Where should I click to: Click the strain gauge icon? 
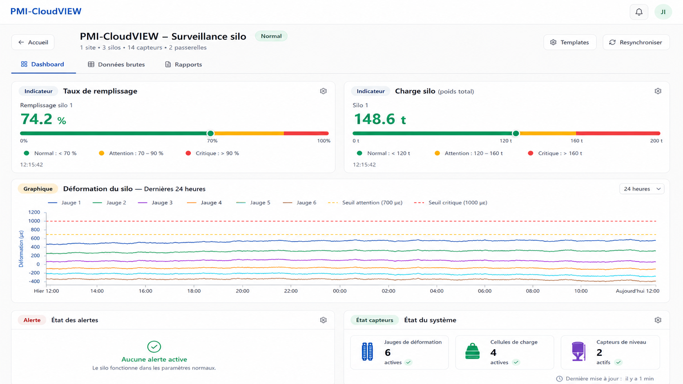367,351
